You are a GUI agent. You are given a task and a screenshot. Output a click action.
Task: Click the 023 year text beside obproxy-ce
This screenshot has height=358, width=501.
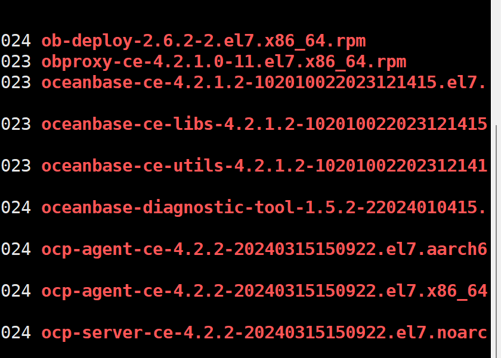coord(16,62)
